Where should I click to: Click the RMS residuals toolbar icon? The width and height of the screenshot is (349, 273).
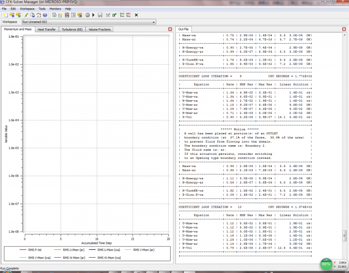click(x=122, y=15)
